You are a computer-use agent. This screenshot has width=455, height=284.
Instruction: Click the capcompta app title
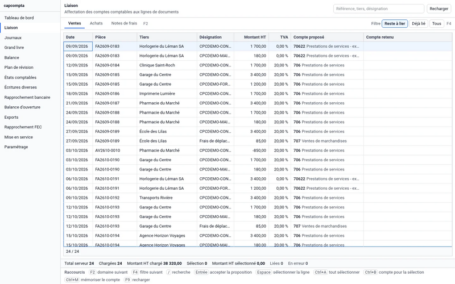tap(14, 6)
